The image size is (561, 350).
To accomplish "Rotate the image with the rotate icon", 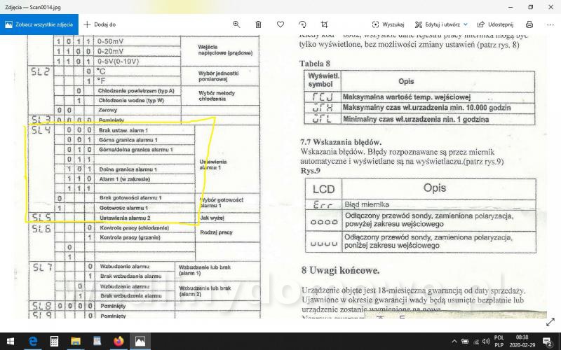I will [302, 24].
